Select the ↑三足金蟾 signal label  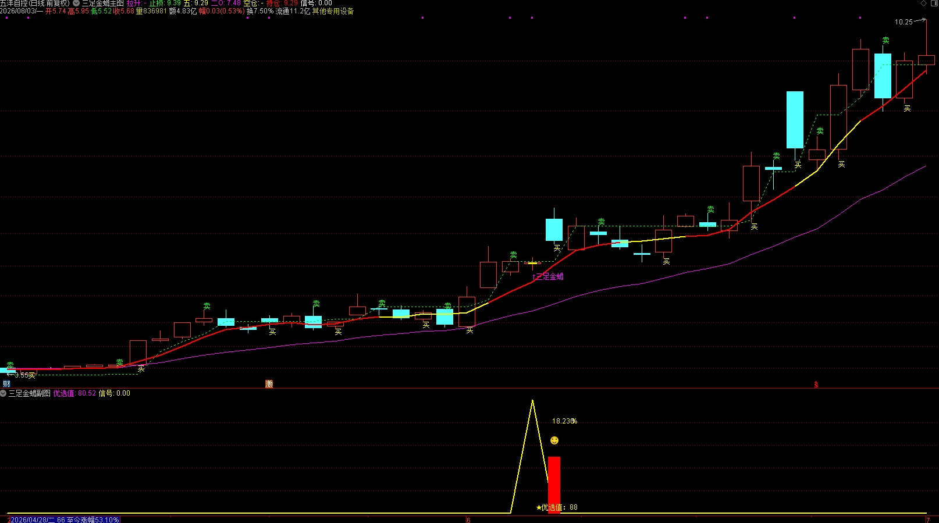tap(547, 277)
